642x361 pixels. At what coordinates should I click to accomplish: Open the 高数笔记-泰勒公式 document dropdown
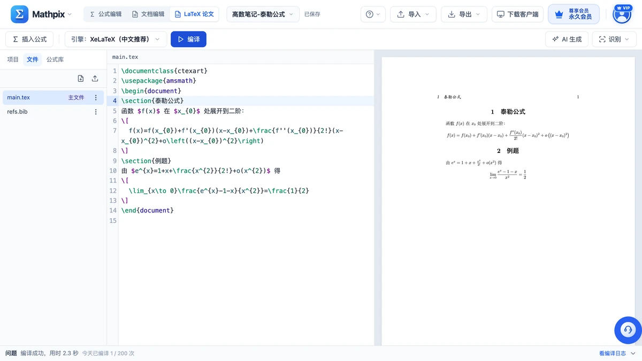tap(263, 14)
